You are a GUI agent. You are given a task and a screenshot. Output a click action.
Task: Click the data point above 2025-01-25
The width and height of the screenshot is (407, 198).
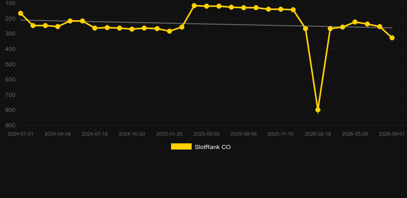[169, 31]
